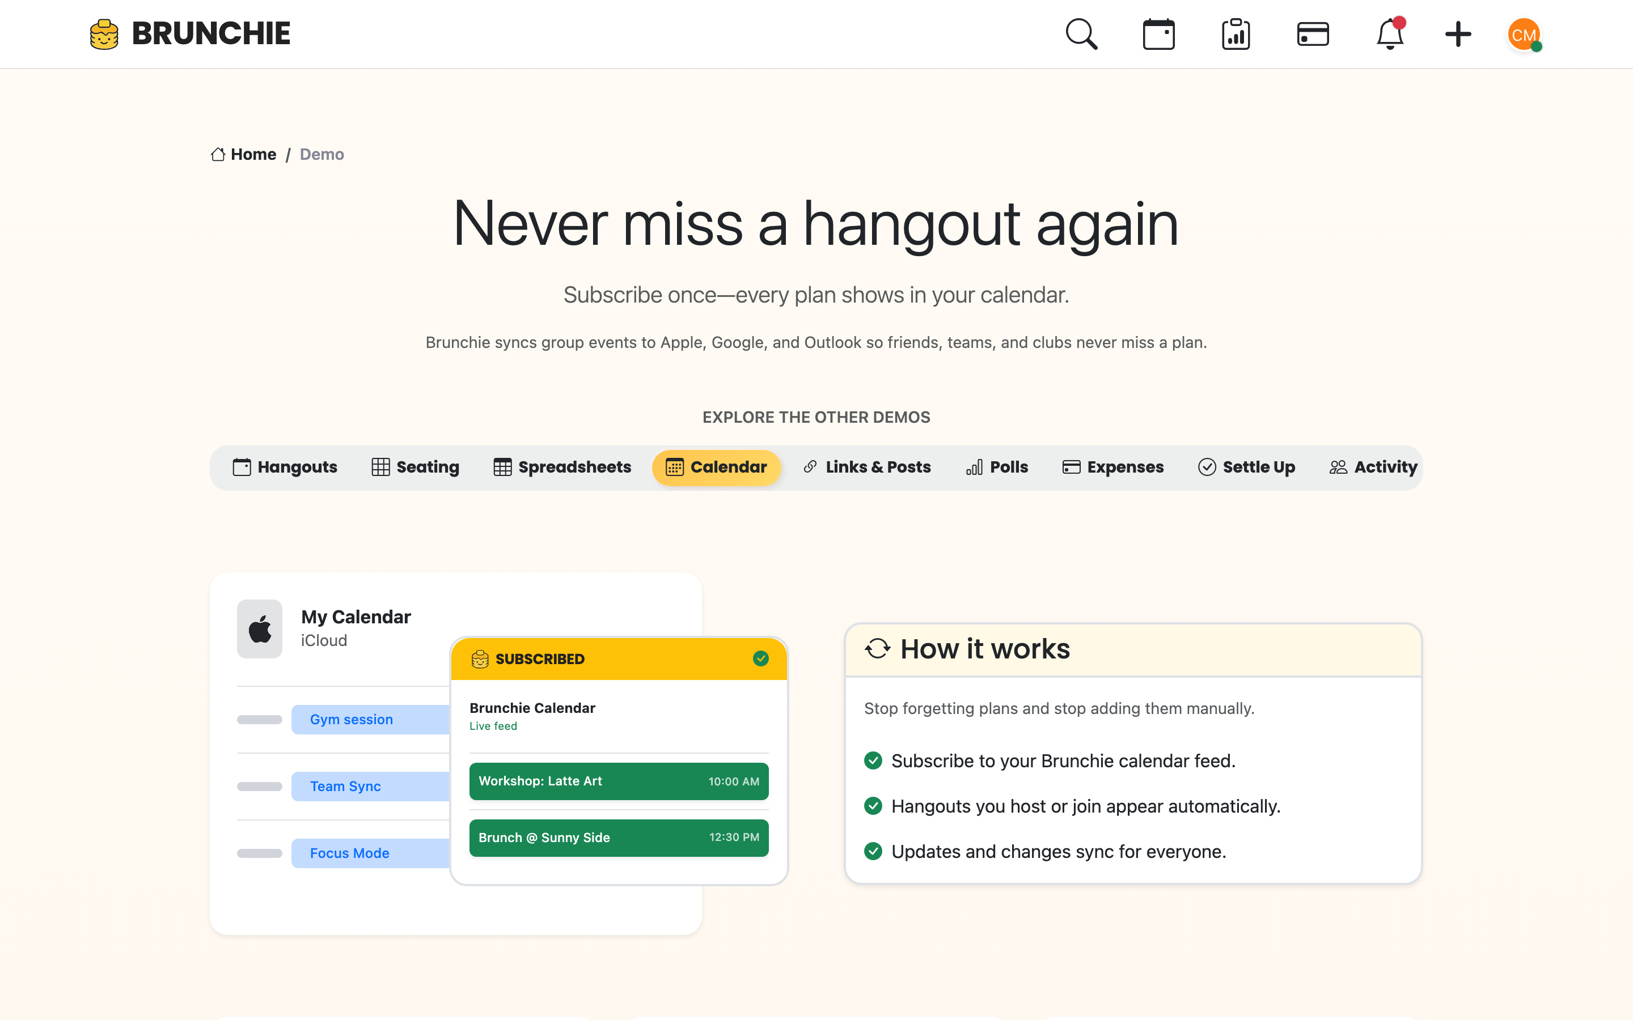Click the Never miss a hangout again heading
Image resolution: width=1633 pixels, height=1020 pixels.
pos(816,224)
